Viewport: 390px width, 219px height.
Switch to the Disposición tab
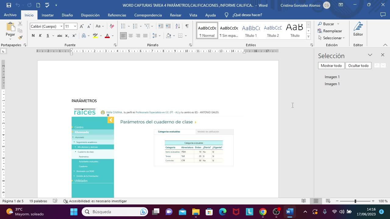tap(90, 15)
